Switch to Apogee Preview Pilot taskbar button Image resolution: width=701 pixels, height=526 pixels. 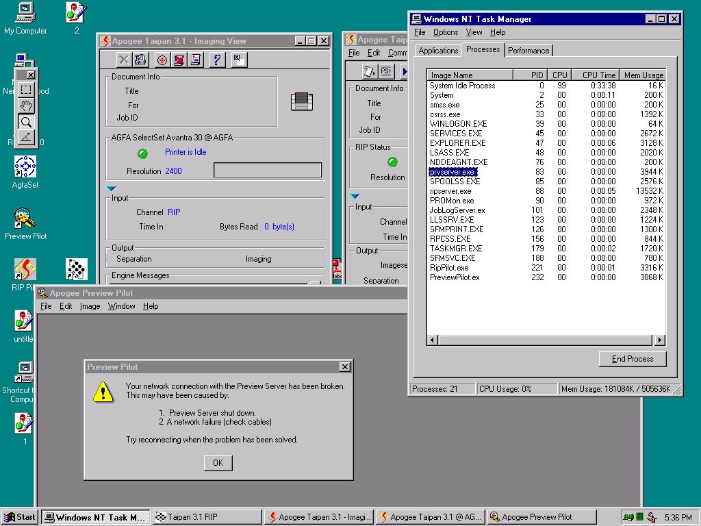pyautogui.click(x=542, y=518)
